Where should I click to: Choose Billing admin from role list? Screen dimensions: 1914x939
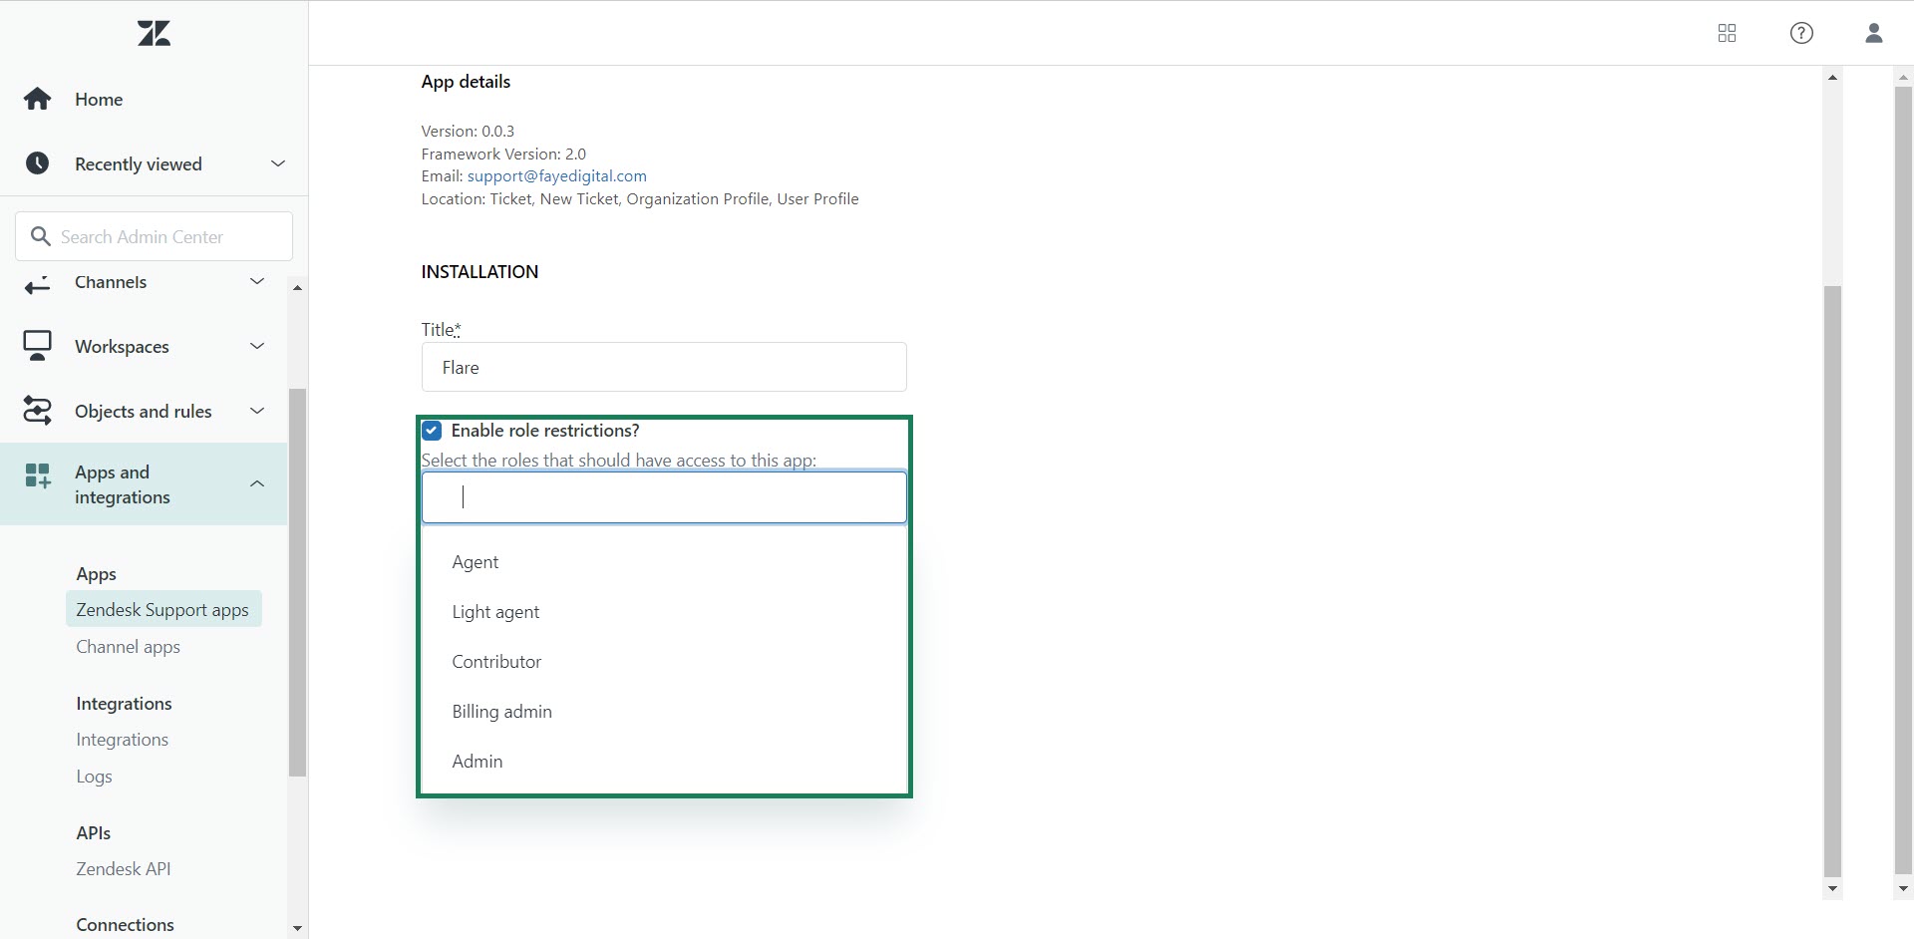pyautogui.click(x=501, y=712)
